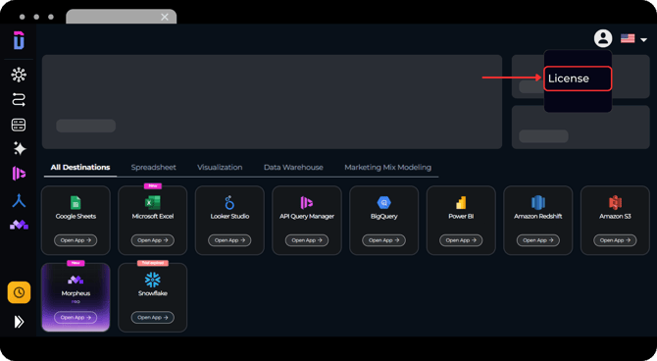This screenshot has height=361, width=657.
Task: Expand the language dropdown arrow
Action: (x=643, y=40)
